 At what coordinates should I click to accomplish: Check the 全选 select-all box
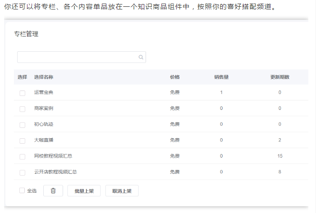(22, 190)
